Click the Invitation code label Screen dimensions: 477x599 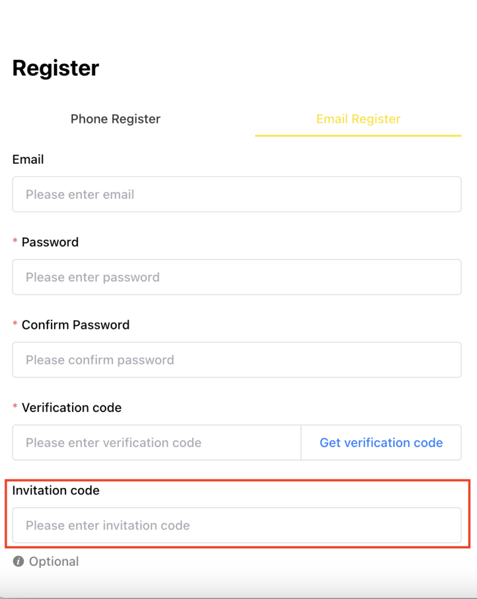(56, 491)
